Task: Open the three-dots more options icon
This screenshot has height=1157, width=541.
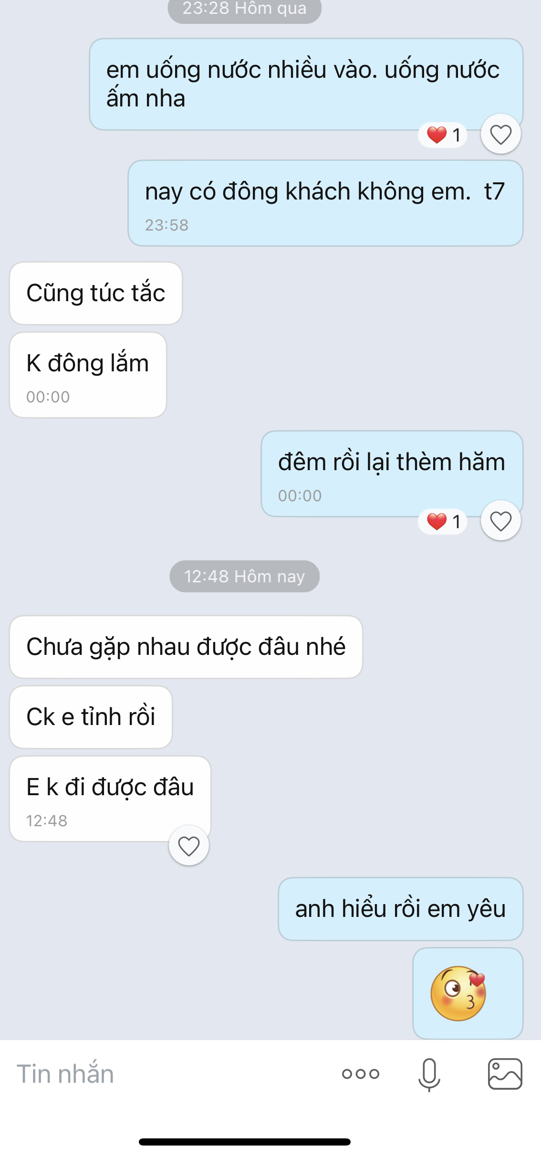Action: 361,1074
